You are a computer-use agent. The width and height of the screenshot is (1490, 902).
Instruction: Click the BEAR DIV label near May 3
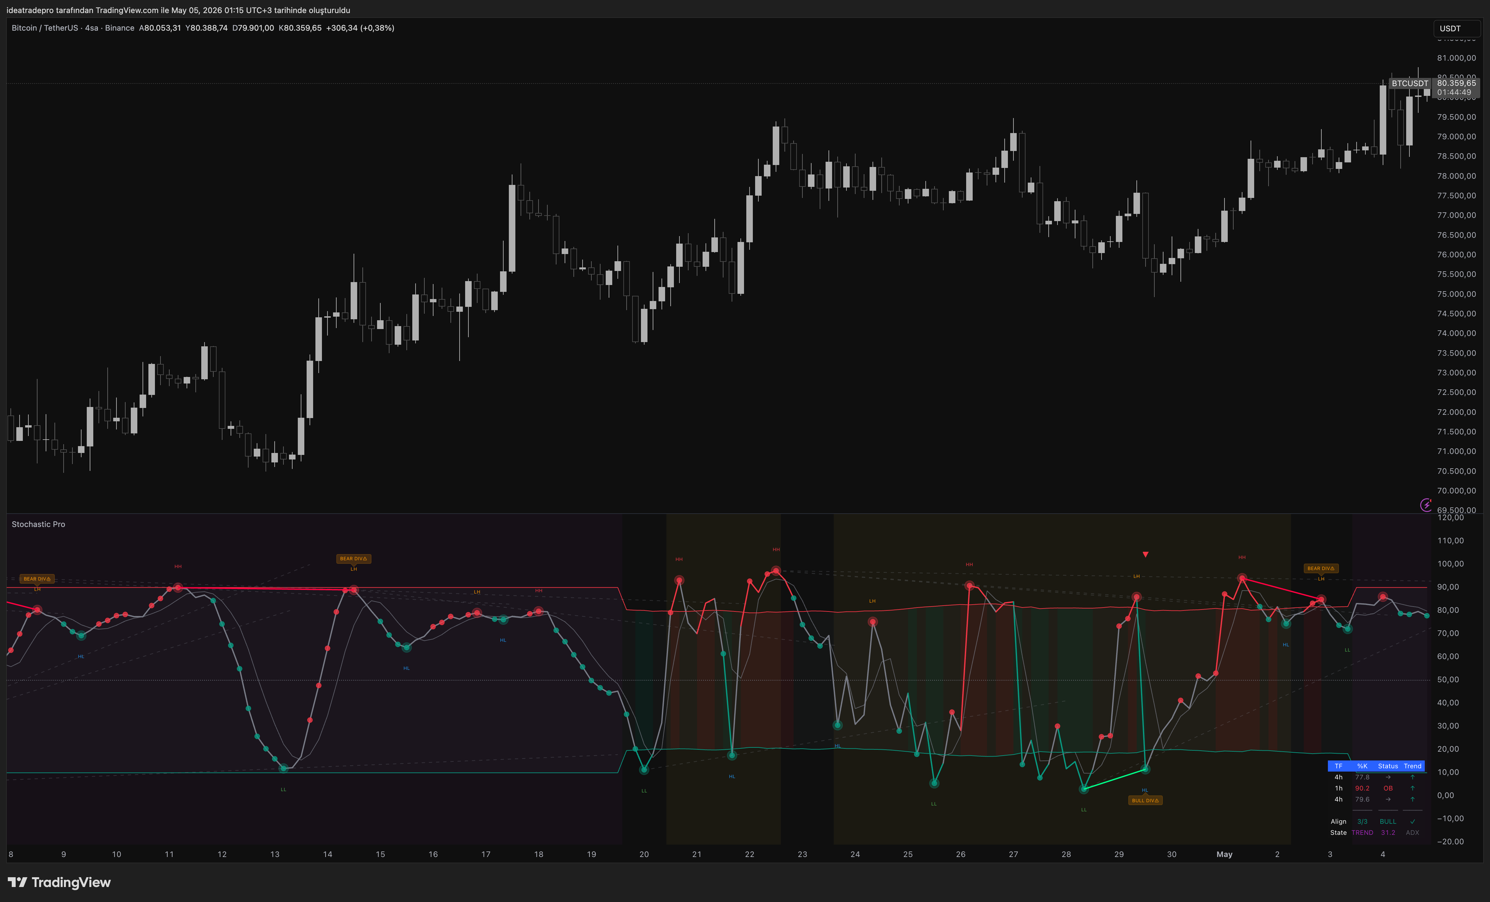[x=1321, y=568]
